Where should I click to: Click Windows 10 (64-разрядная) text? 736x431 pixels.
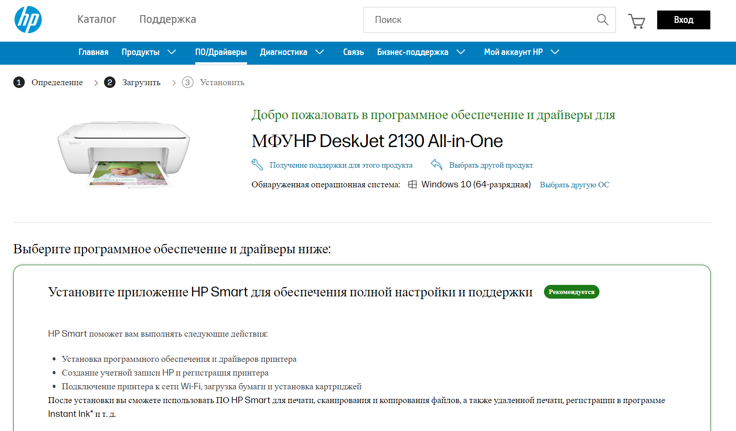coord(476,184)
